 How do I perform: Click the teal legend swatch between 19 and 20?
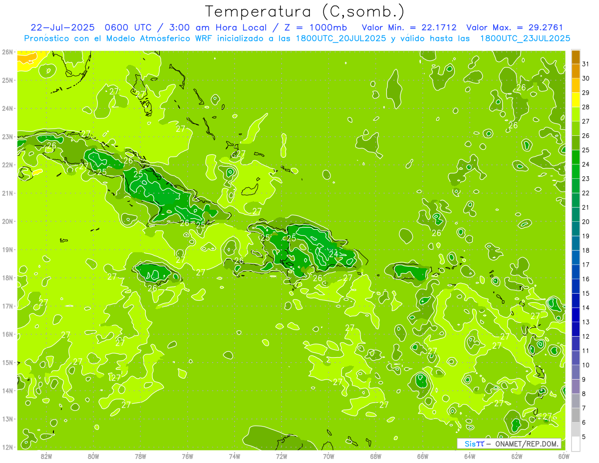click(576, 228)
